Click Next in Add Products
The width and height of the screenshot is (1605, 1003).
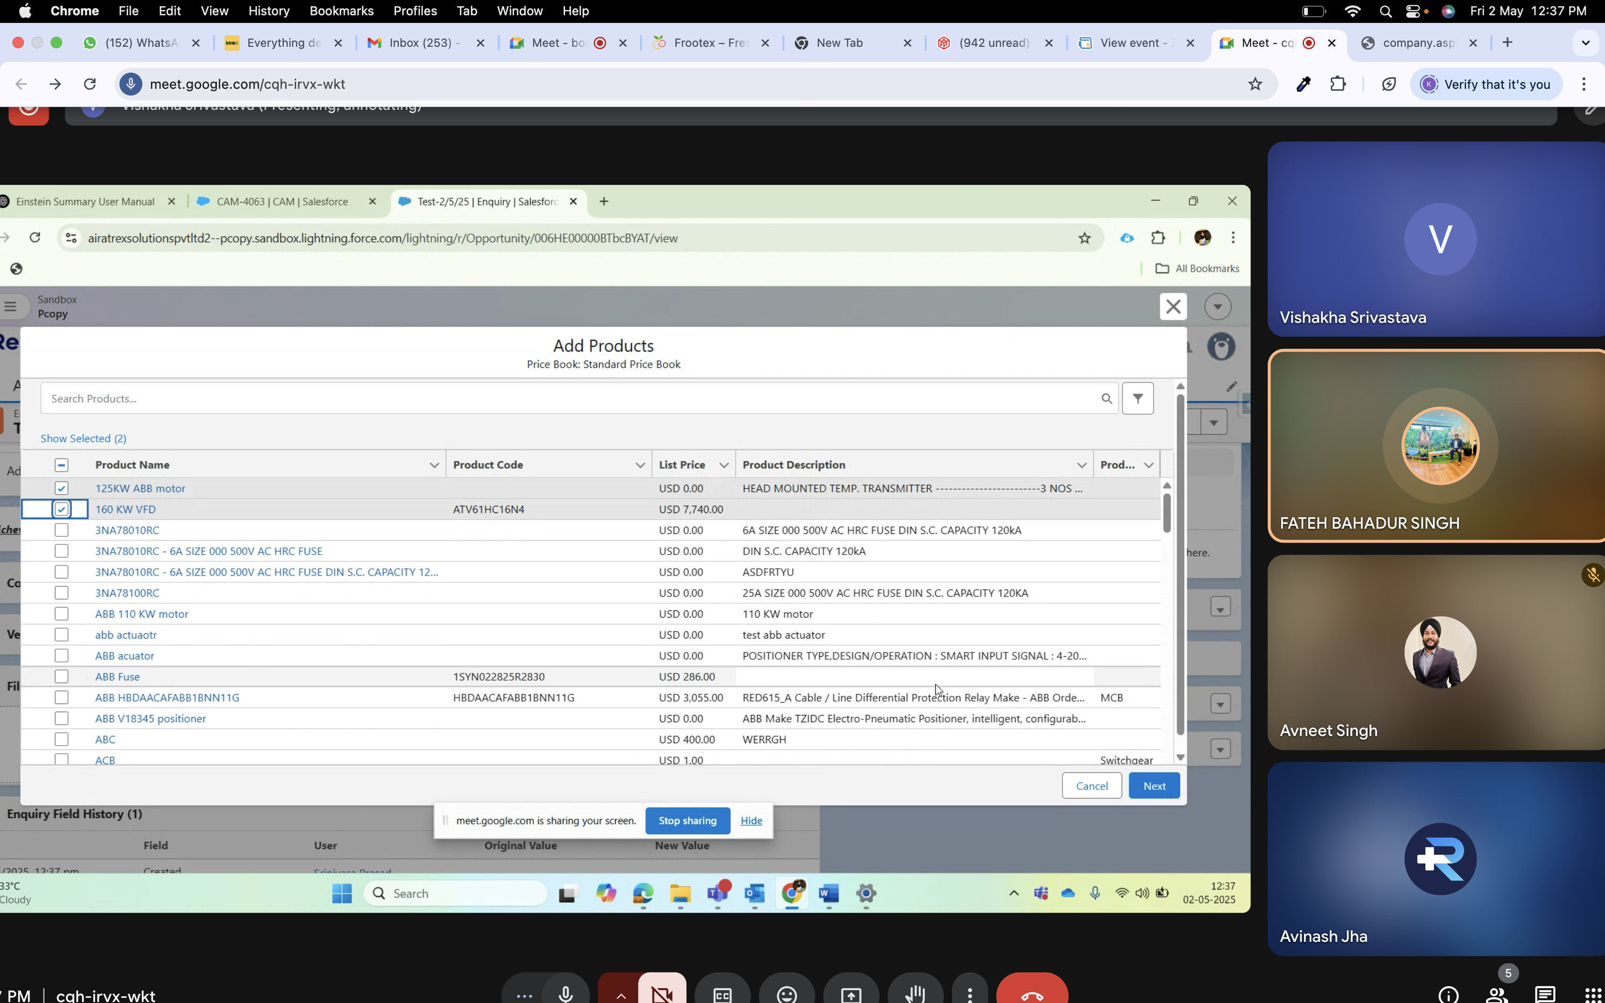coord(1154,785)
